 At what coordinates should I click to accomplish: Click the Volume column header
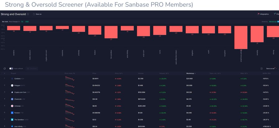pyautogui.click(x=141, y=73)
